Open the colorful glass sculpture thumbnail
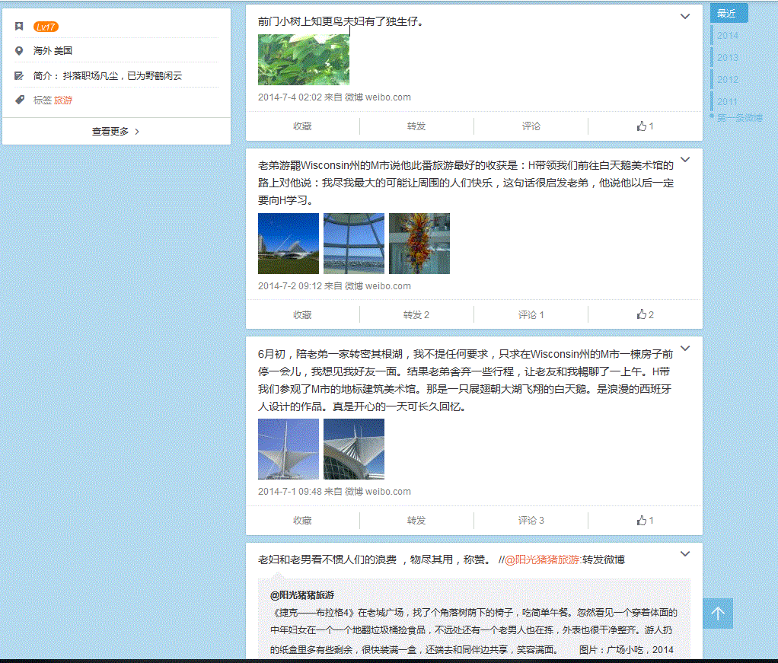 [419, 243]
